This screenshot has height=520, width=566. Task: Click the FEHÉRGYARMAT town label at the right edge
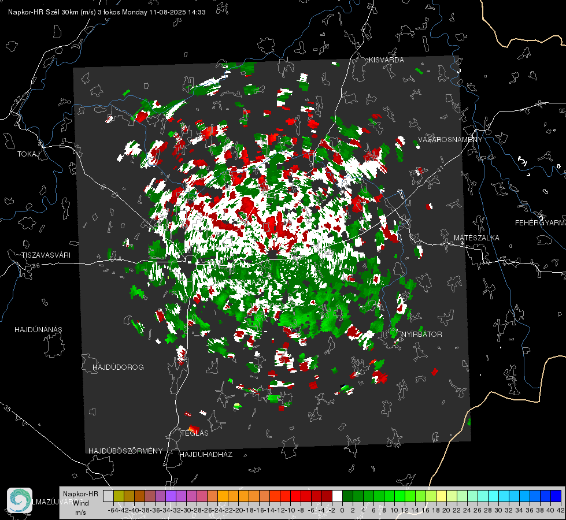[541, 223]
